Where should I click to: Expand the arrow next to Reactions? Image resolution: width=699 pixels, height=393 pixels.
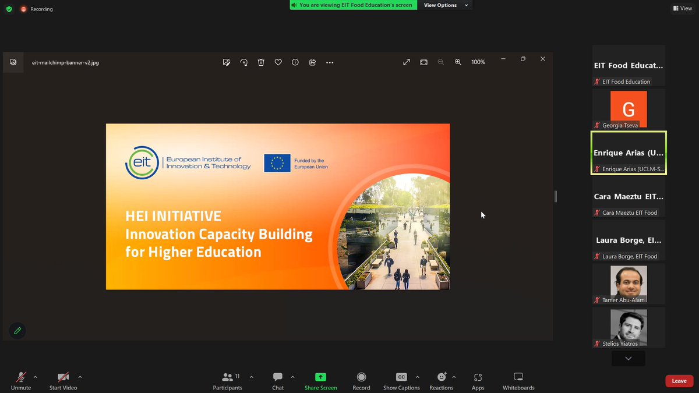click(x=454, y=377)
